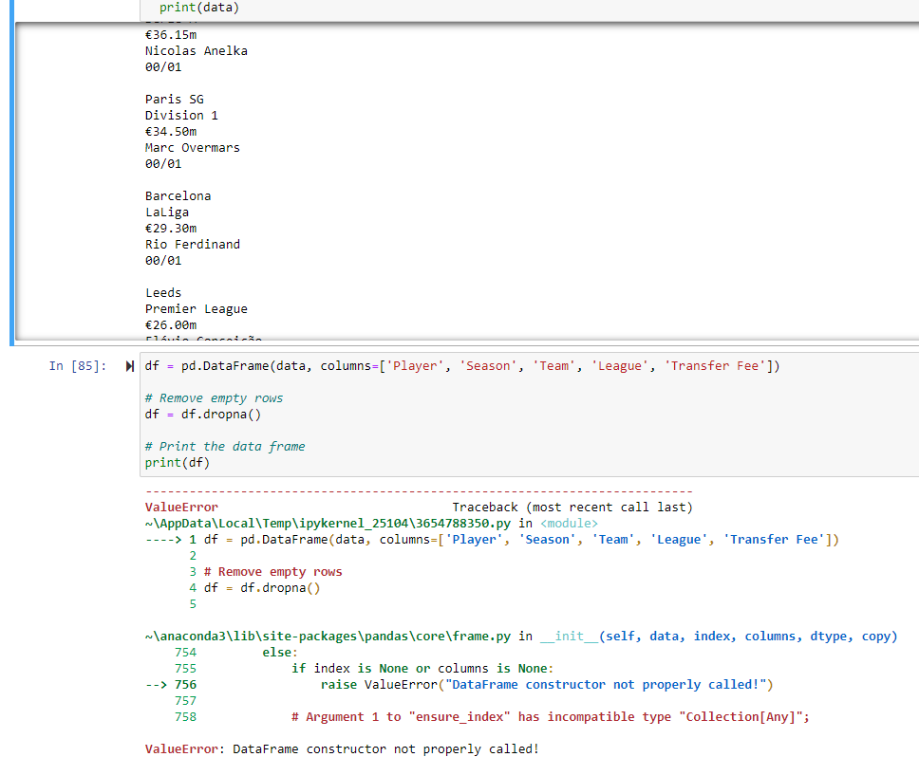The width and height of the screenshot is (919, 757).
Task: Click 'Traceback (most recent call last)' text
Action: coord(572,507)
